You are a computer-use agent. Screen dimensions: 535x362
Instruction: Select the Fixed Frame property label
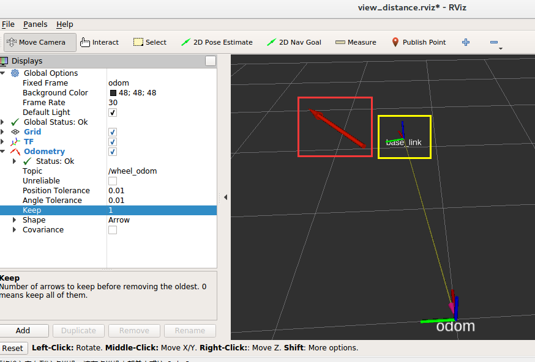(45, 83)
